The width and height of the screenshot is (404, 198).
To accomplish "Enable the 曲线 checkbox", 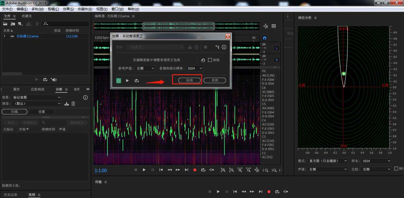I will coord(210,60).
